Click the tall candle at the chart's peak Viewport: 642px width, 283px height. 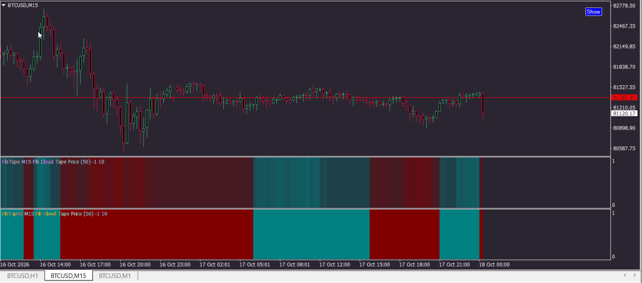[44, 23]
